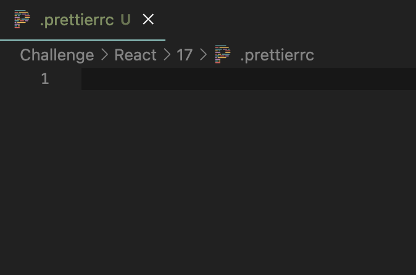The height and width of the screenshot is (275, 416).
Task: Click the .prettierrc file name in the breadcrumb
Action: 277,55
